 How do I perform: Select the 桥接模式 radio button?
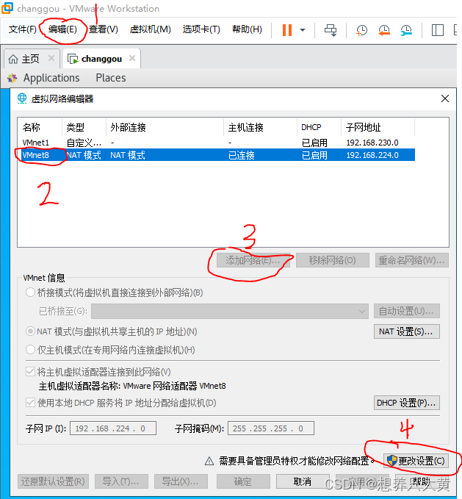point(30,292)
